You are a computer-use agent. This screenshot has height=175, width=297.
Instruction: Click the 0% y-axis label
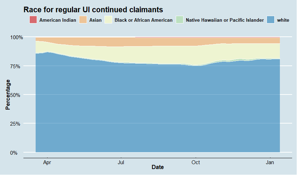point(19,153)
